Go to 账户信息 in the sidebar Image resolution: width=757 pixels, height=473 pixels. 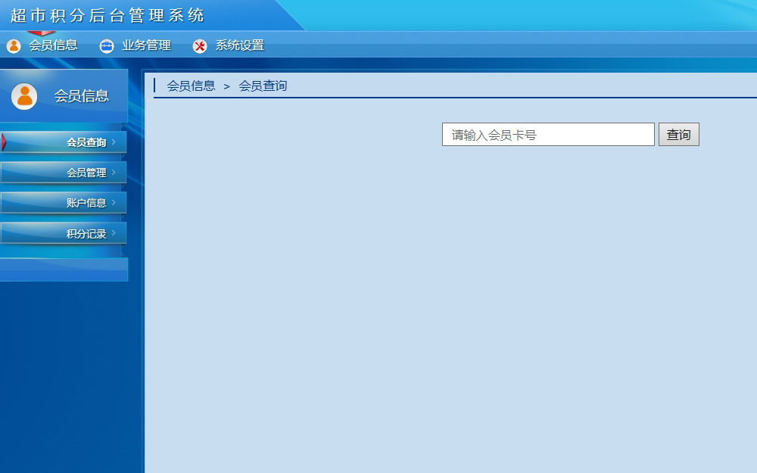click(x=86, y=203)
